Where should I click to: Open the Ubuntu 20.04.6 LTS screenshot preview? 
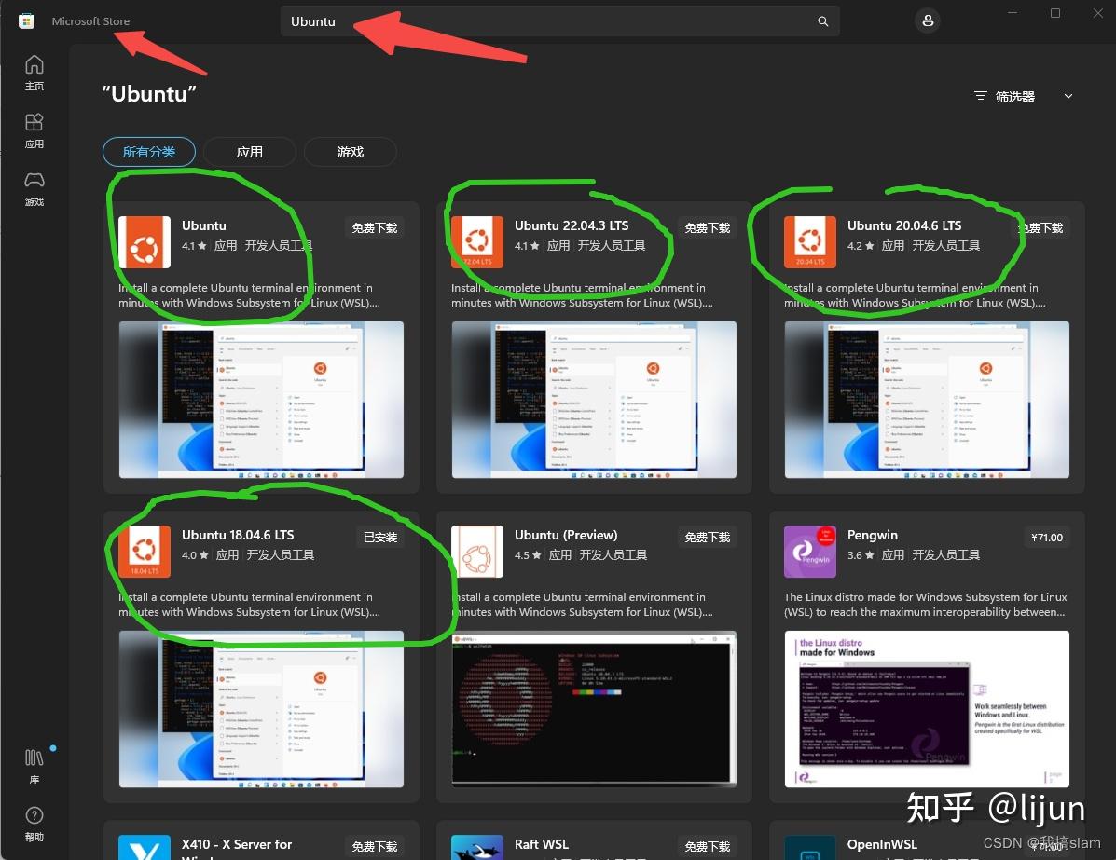926,399
